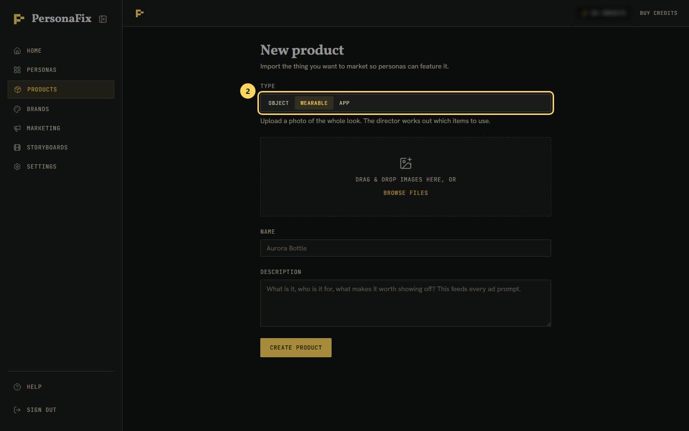
Task: Click the home icon in sidebar
Action: tap(17, 51)
